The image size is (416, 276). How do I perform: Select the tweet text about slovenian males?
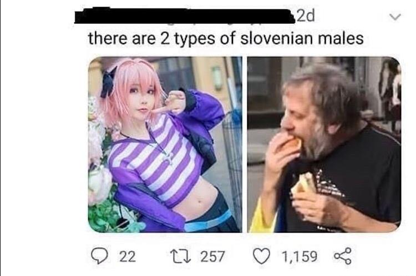(226, 38)
